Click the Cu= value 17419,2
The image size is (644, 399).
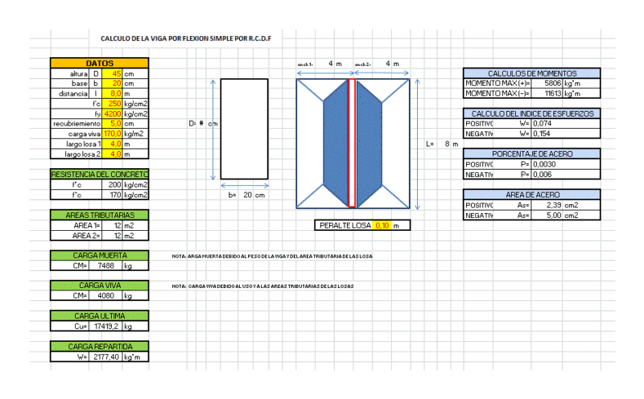(x=105, y=327)
